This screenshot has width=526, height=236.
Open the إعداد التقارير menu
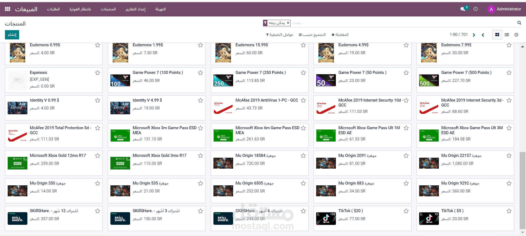point(136,9)
